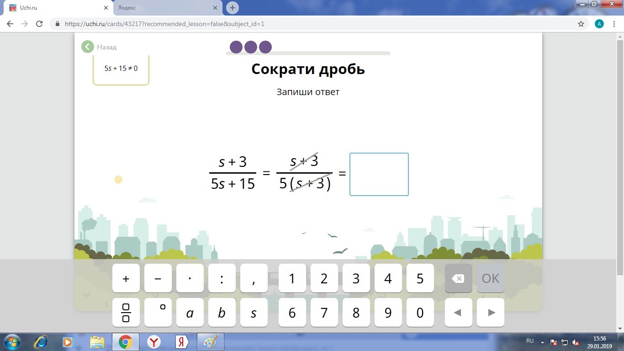The width and height of the screenshot is (624, 351).
Task: Tap the division colon key
Action: [x=222, y=278]
